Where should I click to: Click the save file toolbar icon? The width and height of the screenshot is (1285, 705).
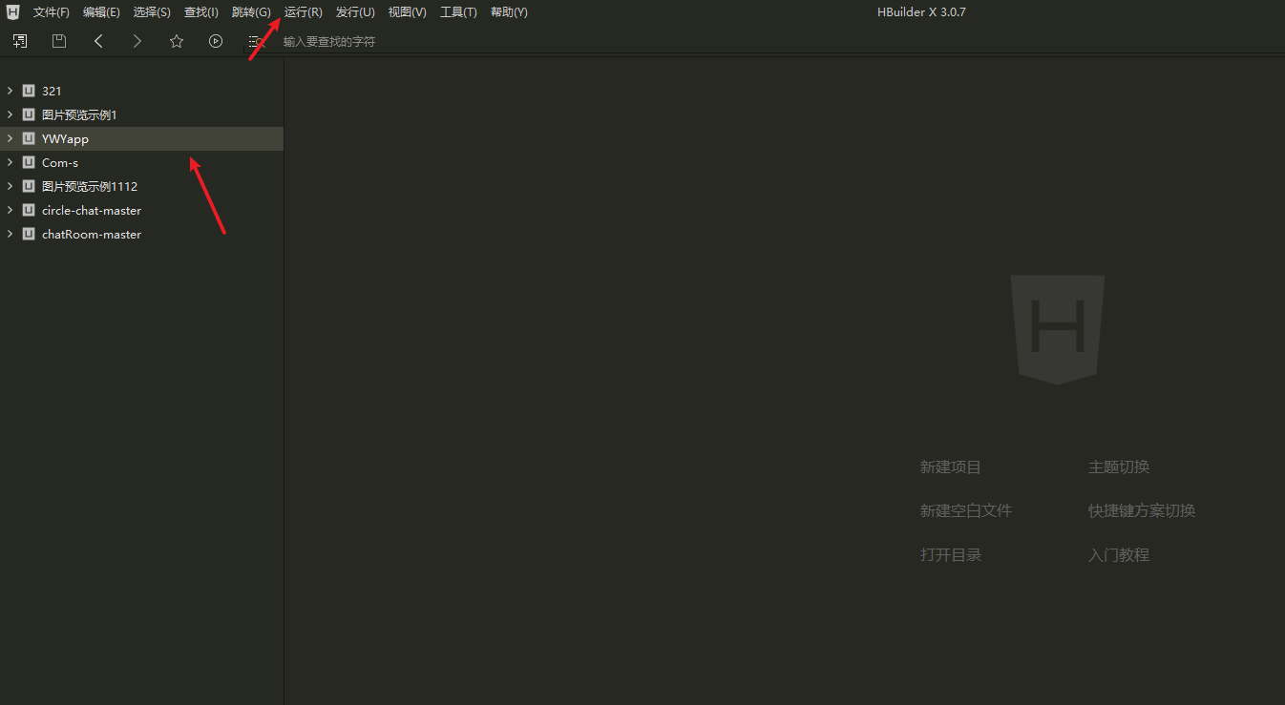tap(59, 41)
